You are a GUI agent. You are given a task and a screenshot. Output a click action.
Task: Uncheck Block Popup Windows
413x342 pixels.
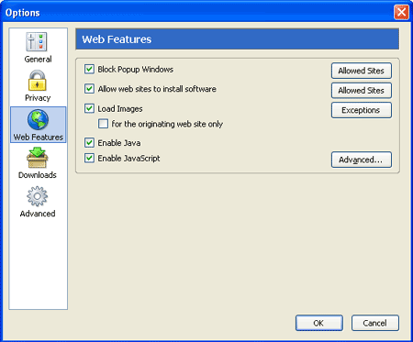(89, 69)
